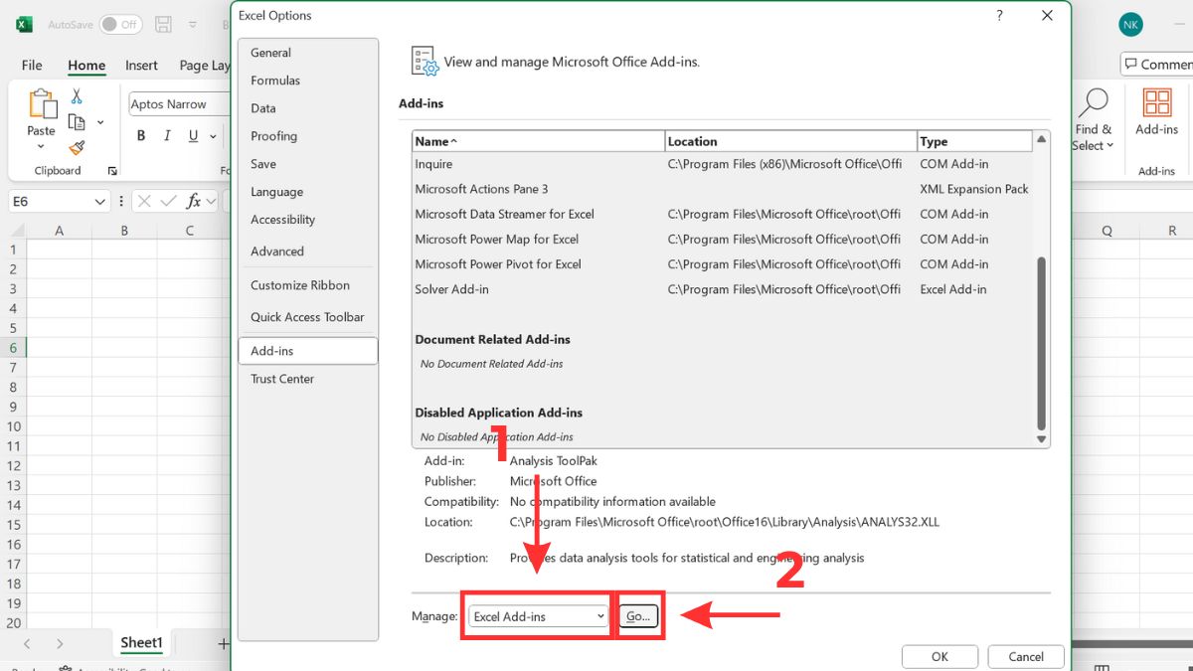1193x671 pixels.
Task: Open Customize Quick Access Toolbar arrow
Action: pyautogui.click(x=194, y=24)
